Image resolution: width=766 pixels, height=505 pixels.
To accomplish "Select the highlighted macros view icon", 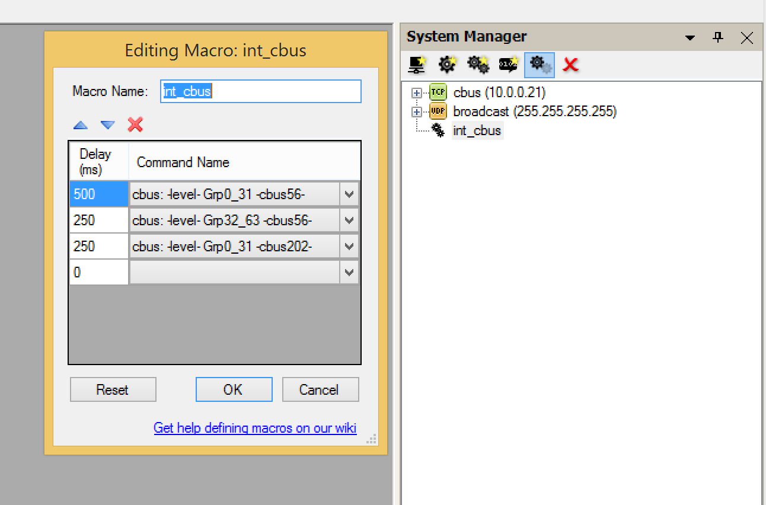I will click(540, 65).
